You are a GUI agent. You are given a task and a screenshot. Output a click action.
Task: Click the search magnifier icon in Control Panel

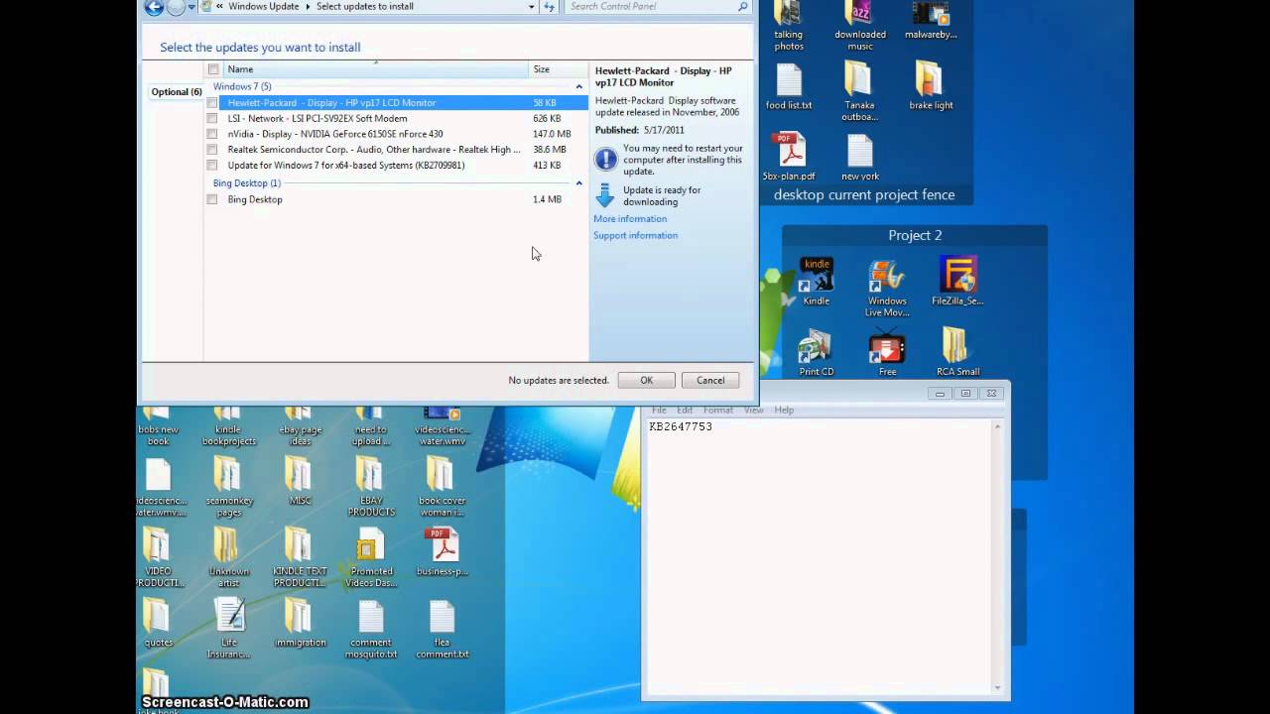point(743,6)
